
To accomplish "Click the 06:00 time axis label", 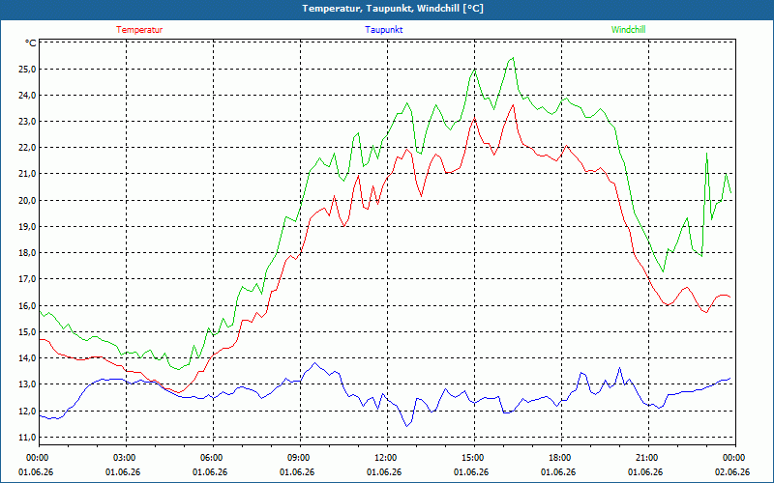I will [x=213, y=457].
